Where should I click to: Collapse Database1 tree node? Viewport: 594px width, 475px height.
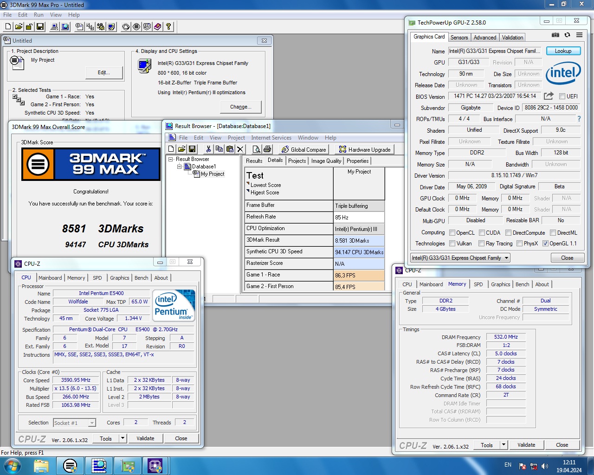click(179, 167)
